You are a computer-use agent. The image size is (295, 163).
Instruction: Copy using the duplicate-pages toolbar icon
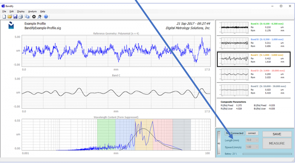click(27, 17)
